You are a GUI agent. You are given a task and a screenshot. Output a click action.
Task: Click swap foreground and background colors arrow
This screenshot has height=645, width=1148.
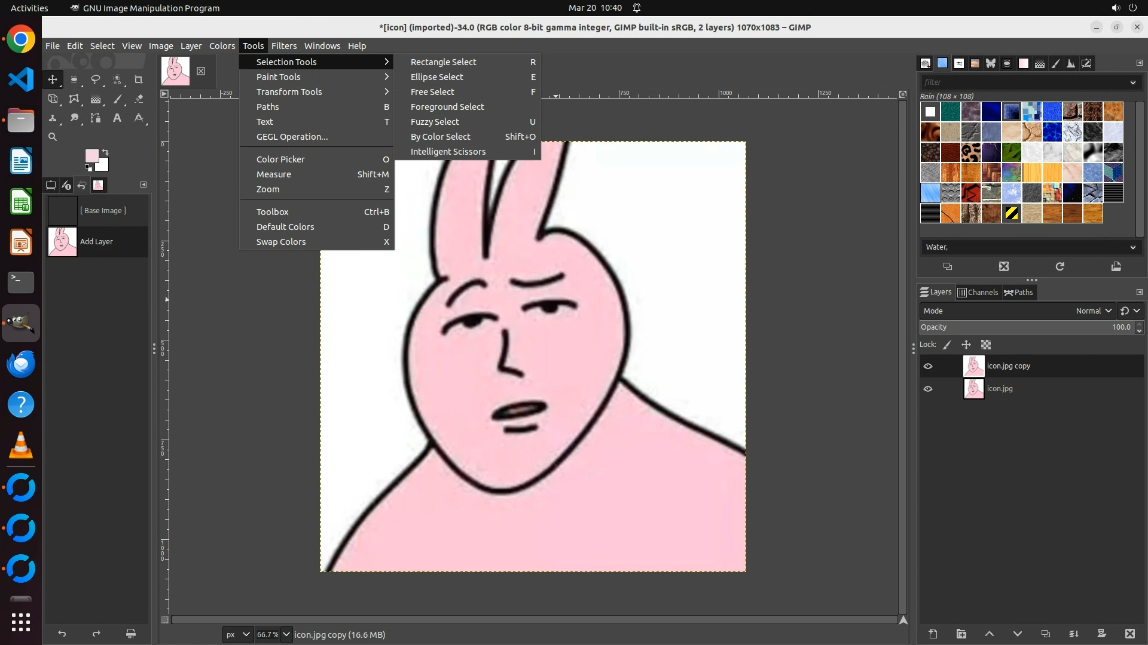105,152
